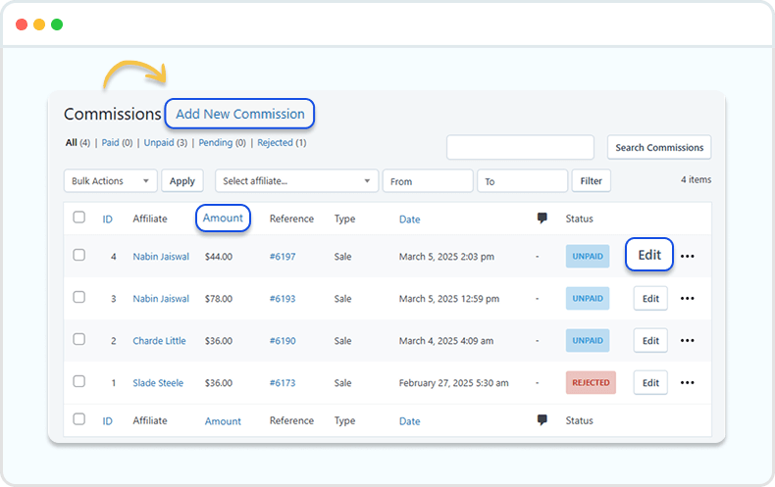Screen dimensions: 775x487
Task: Click the 4 items count
Action: point(696,179)
